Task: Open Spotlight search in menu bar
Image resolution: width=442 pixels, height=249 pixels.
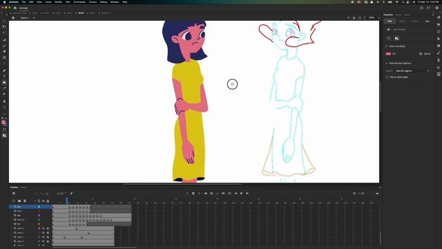Action: (x=403, y=2)
